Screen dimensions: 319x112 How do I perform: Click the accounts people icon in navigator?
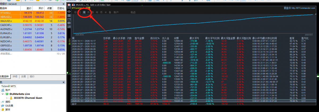[3, 90]
